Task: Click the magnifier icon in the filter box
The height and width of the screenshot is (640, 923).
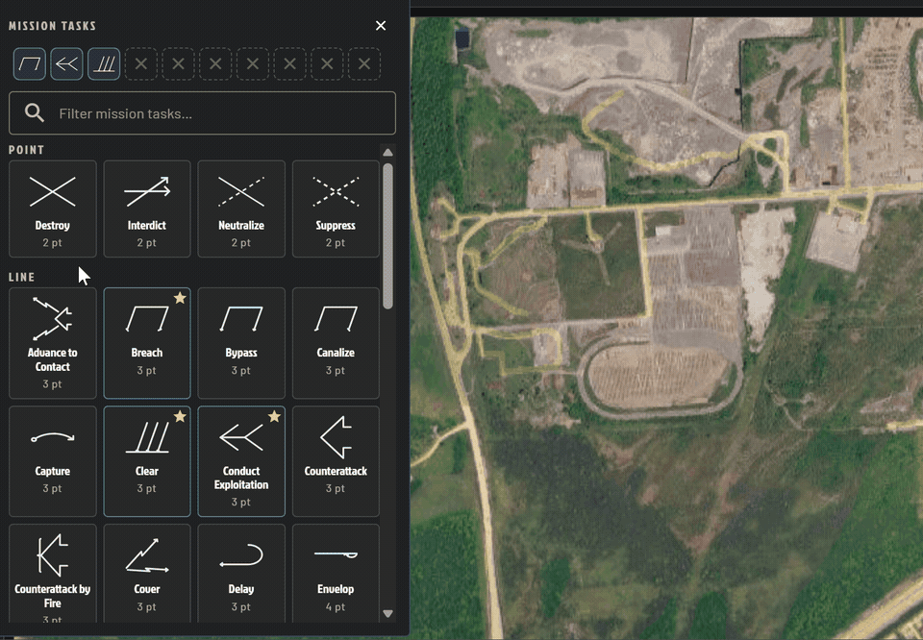Action: click(x=35, y=113)
